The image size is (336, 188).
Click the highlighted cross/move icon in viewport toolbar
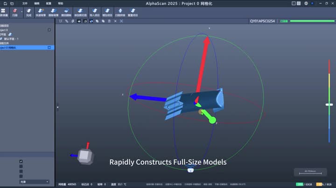(79, 21)
